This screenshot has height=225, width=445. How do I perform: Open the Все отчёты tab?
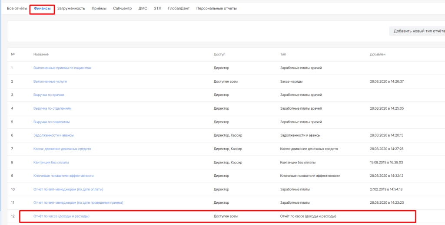pos(17,9)
